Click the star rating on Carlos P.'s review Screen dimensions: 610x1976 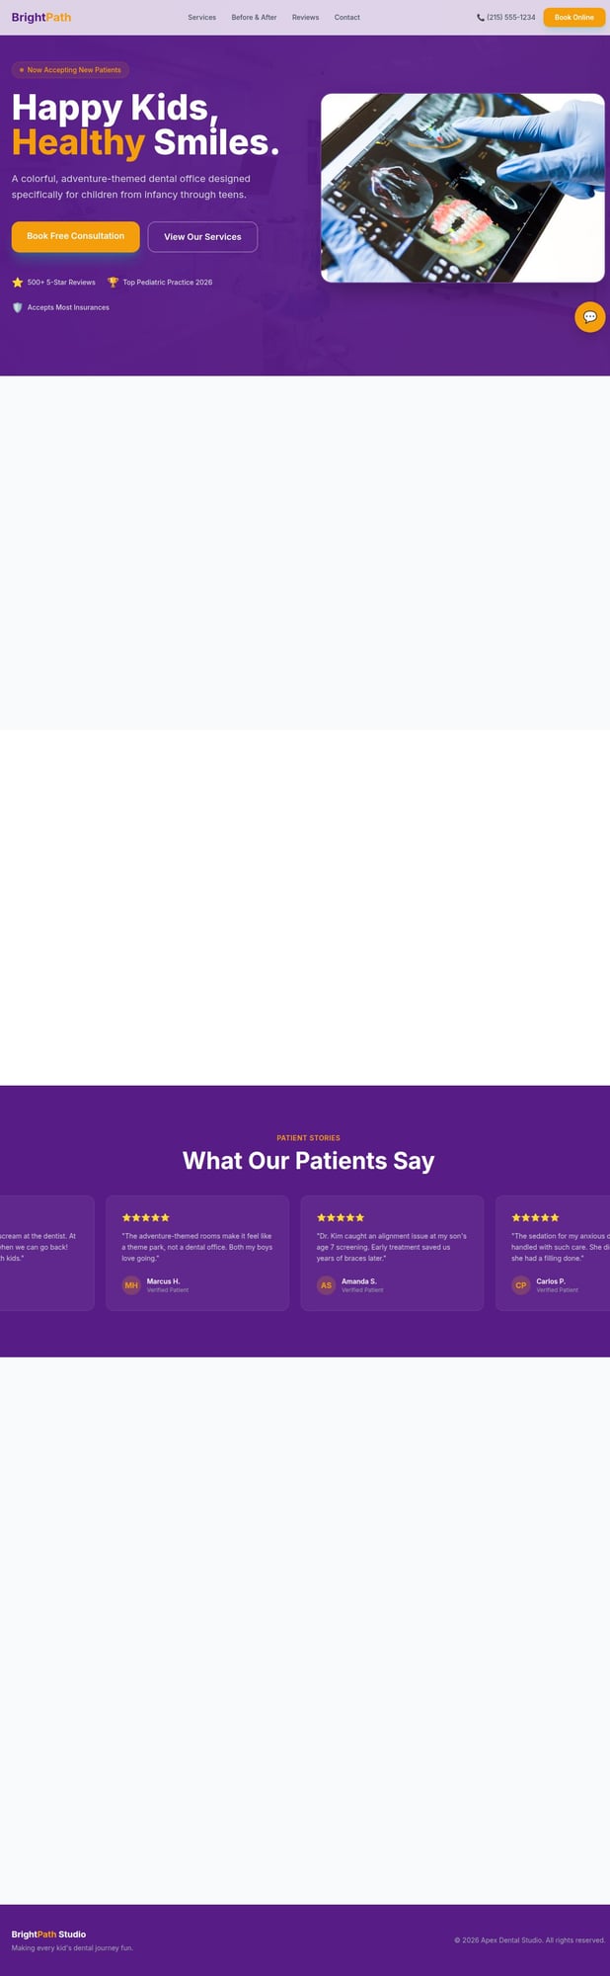tap(534, 1217)
